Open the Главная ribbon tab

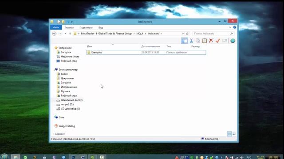pos(69,27)
